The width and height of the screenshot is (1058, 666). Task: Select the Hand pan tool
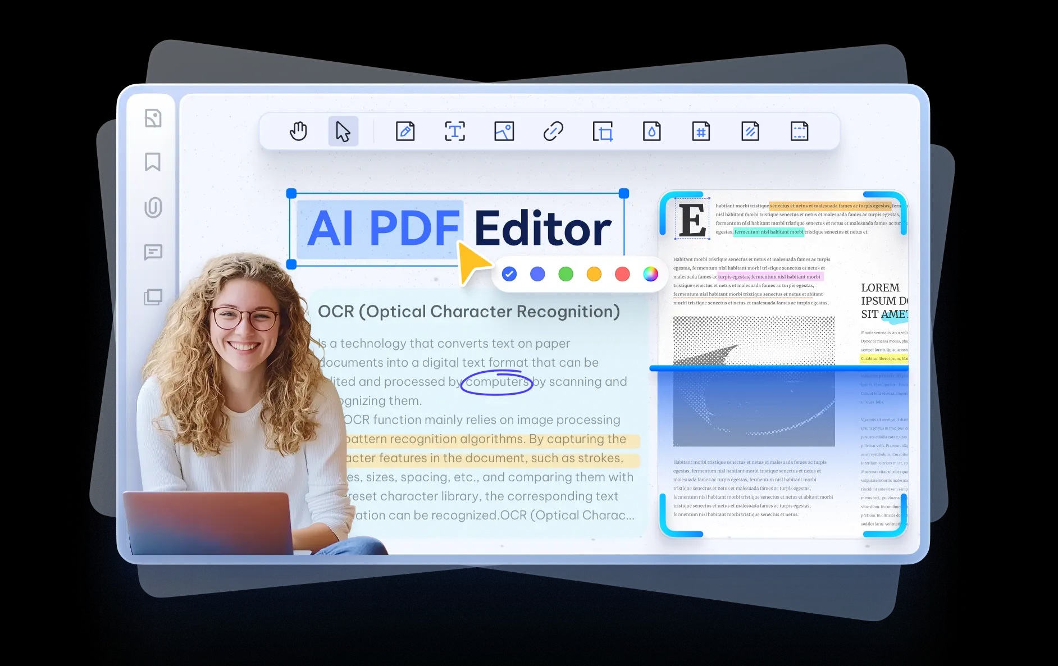(x=298, y=131)
